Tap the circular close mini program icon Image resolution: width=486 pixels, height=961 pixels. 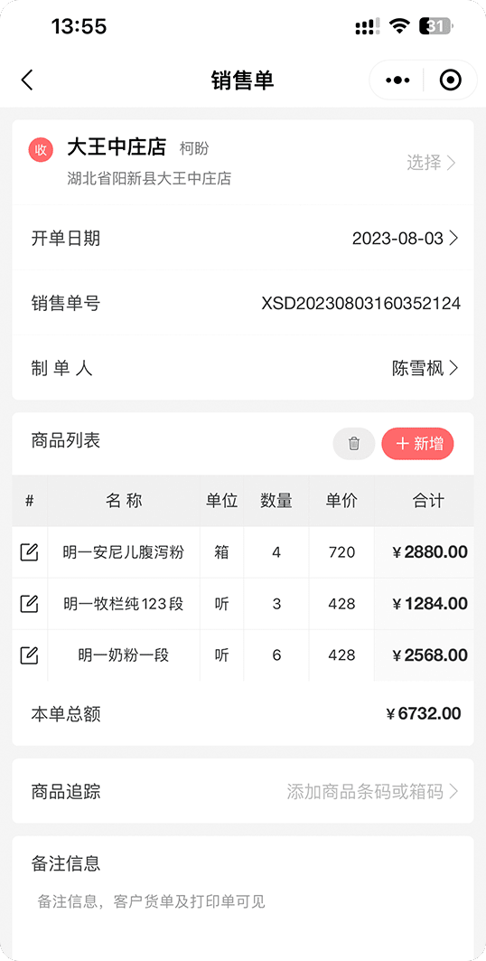(x=451, y=80)
